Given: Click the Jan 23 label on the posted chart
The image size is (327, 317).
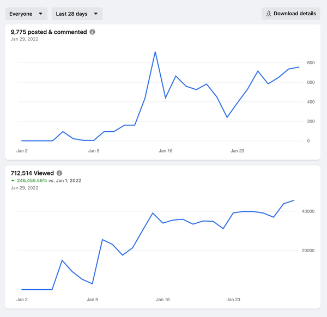Looking at the screenshot, I should tap(237, 151).
